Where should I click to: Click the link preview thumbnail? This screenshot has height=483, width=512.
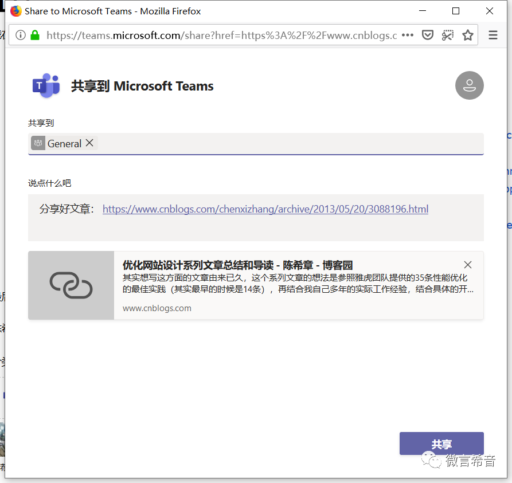point(71,285)
